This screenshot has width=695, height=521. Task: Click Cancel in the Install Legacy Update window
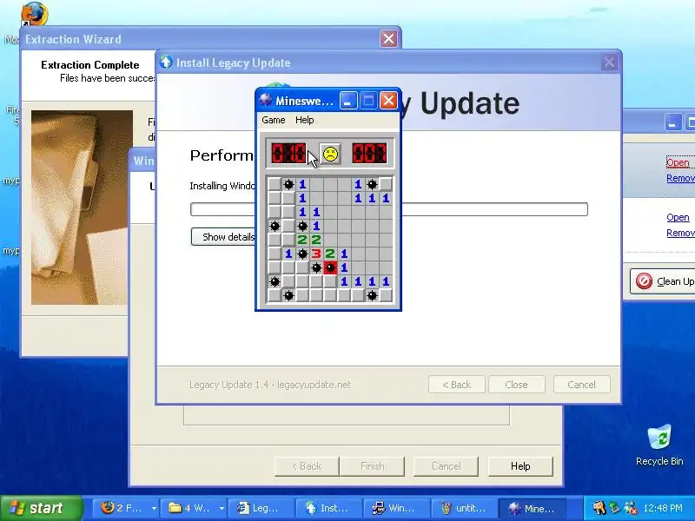coord(581,385)
